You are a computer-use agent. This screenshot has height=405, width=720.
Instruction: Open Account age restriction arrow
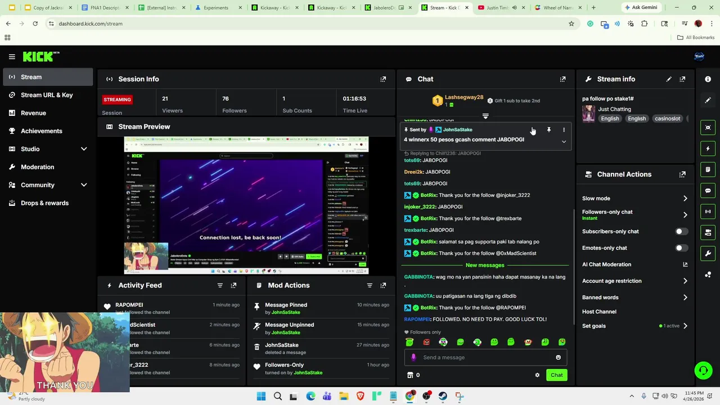coord(685,281)
